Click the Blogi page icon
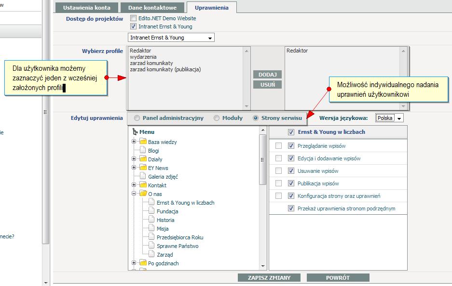 143,150
